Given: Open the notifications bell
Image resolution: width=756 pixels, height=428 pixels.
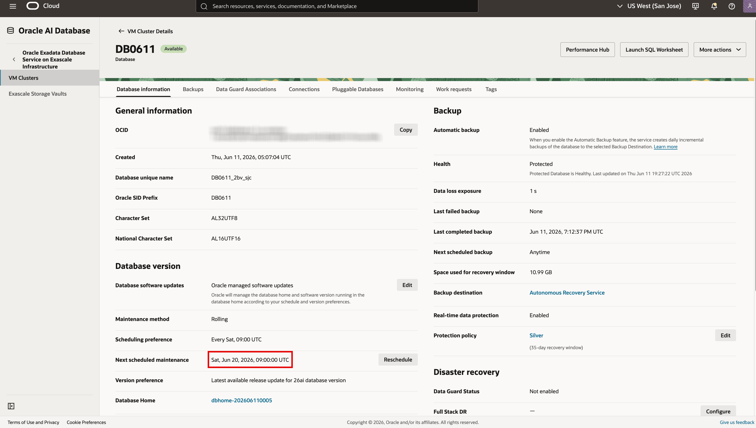Looking at the screenshot, I should point(714,6).
